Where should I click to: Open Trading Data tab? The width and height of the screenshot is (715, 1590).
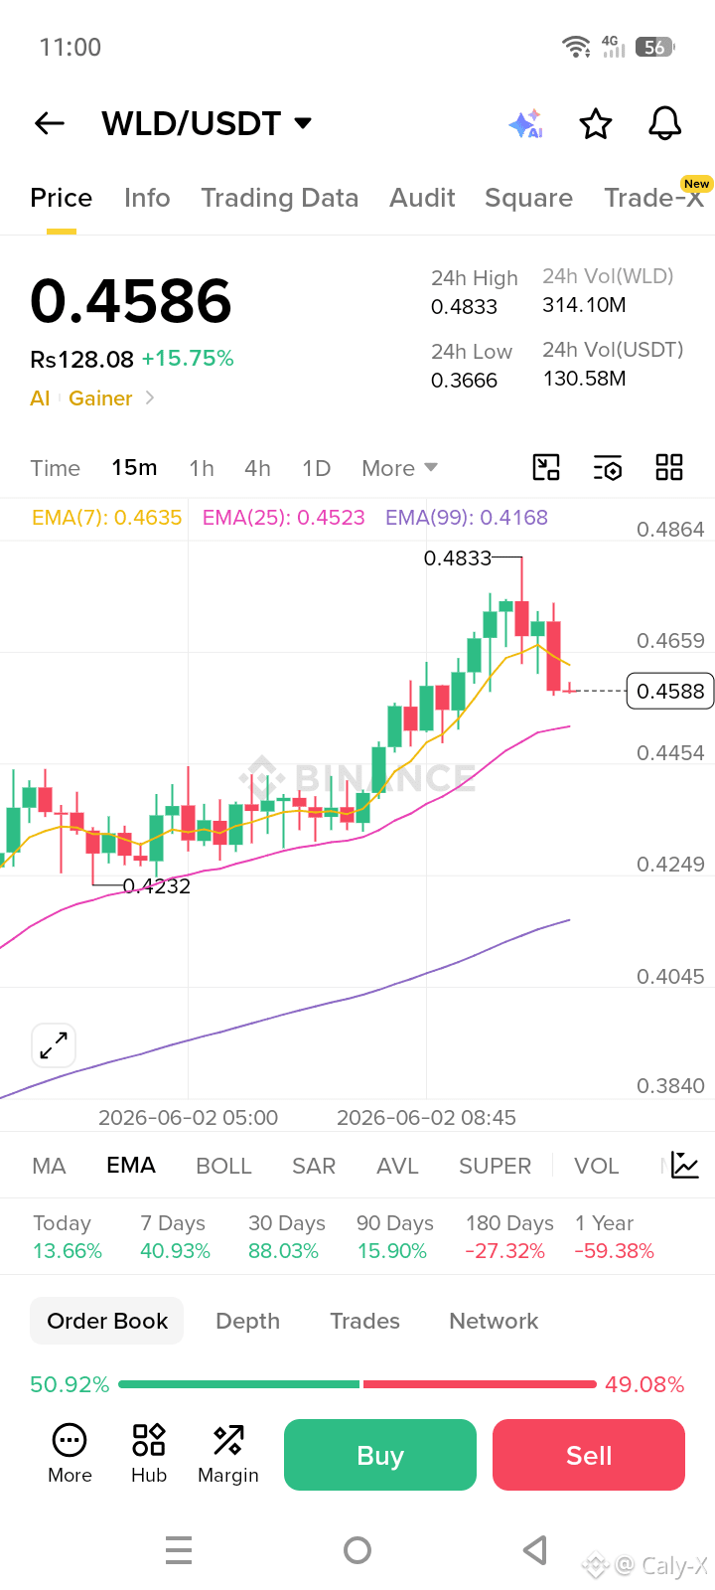pyautogui.click(x=280, y=198)
